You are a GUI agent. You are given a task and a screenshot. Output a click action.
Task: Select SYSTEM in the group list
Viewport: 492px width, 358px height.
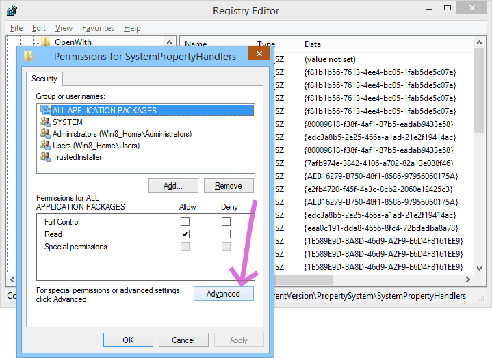coord(68,122)
